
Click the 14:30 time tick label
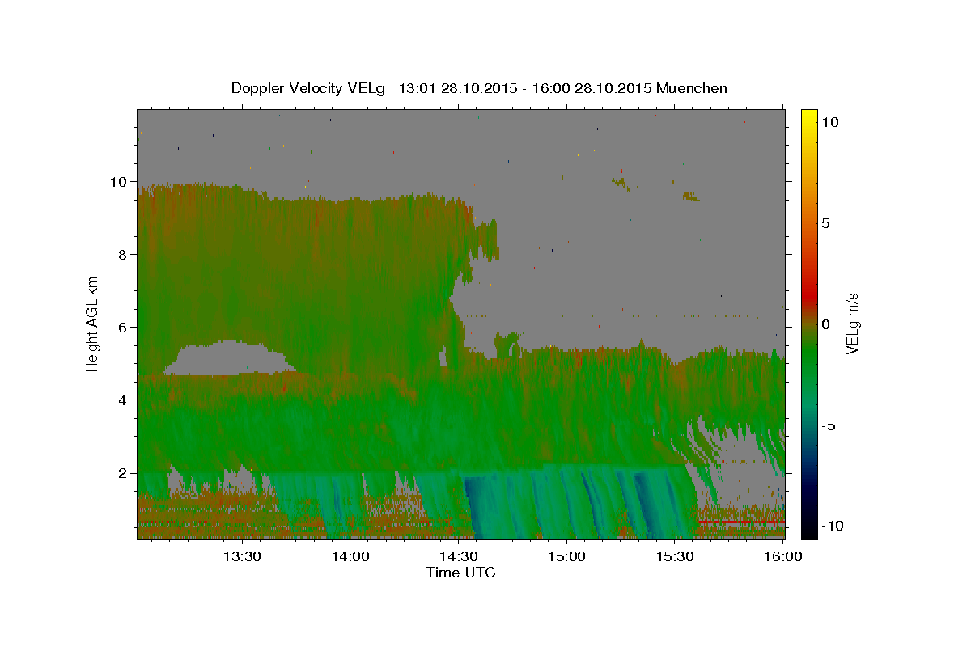pyautogui.click(x=458, y=557)
